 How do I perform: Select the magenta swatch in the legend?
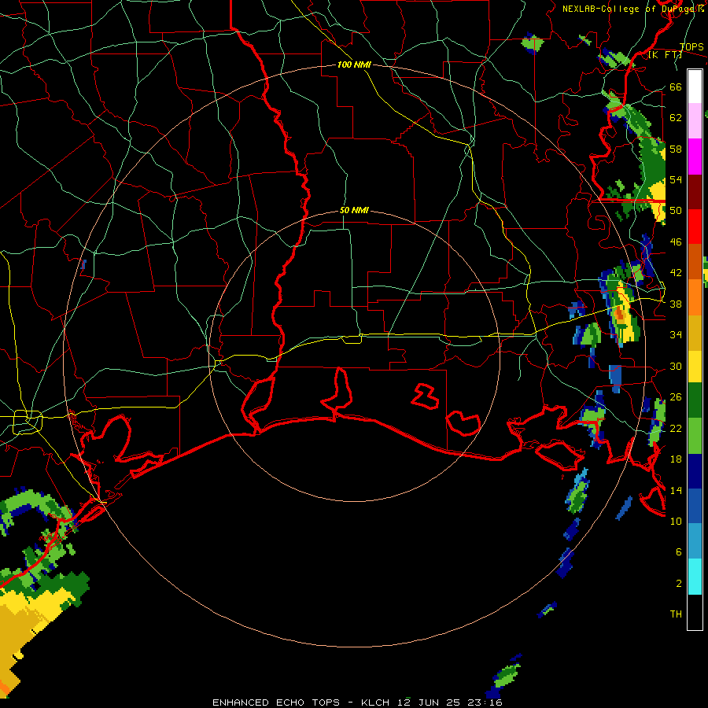pos(695,157)
